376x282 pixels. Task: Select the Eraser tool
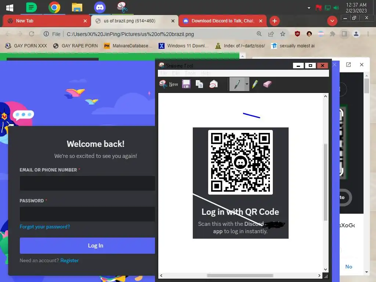coord(267,84)
